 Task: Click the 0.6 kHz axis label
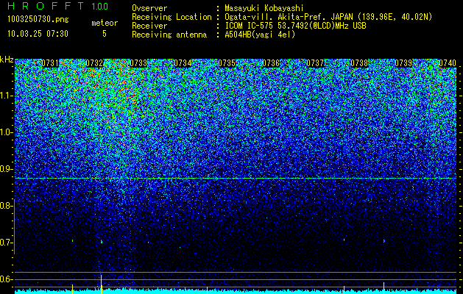click(x=5, y=279)
